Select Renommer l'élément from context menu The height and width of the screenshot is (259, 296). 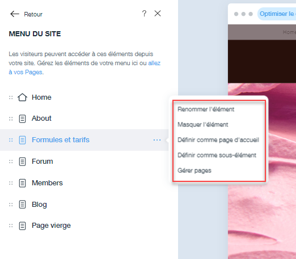point(206,109)
